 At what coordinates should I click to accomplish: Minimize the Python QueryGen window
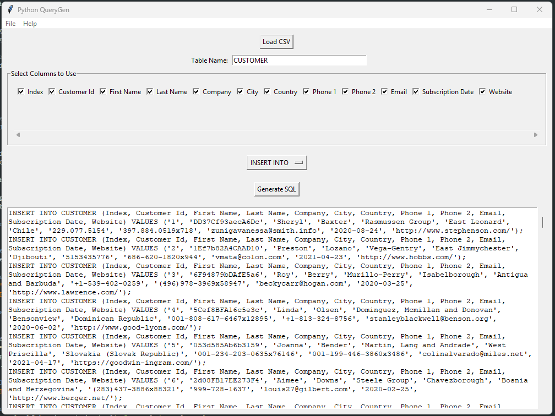pyautogui.click(x=489, y=9)
